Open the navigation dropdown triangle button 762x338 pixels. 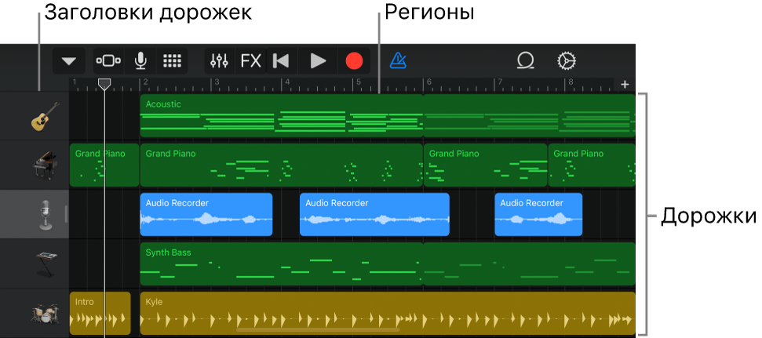(69, 61)
